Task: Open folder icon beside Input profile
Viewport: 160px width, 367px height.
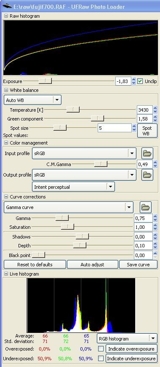Action: [x=147, y=153]
